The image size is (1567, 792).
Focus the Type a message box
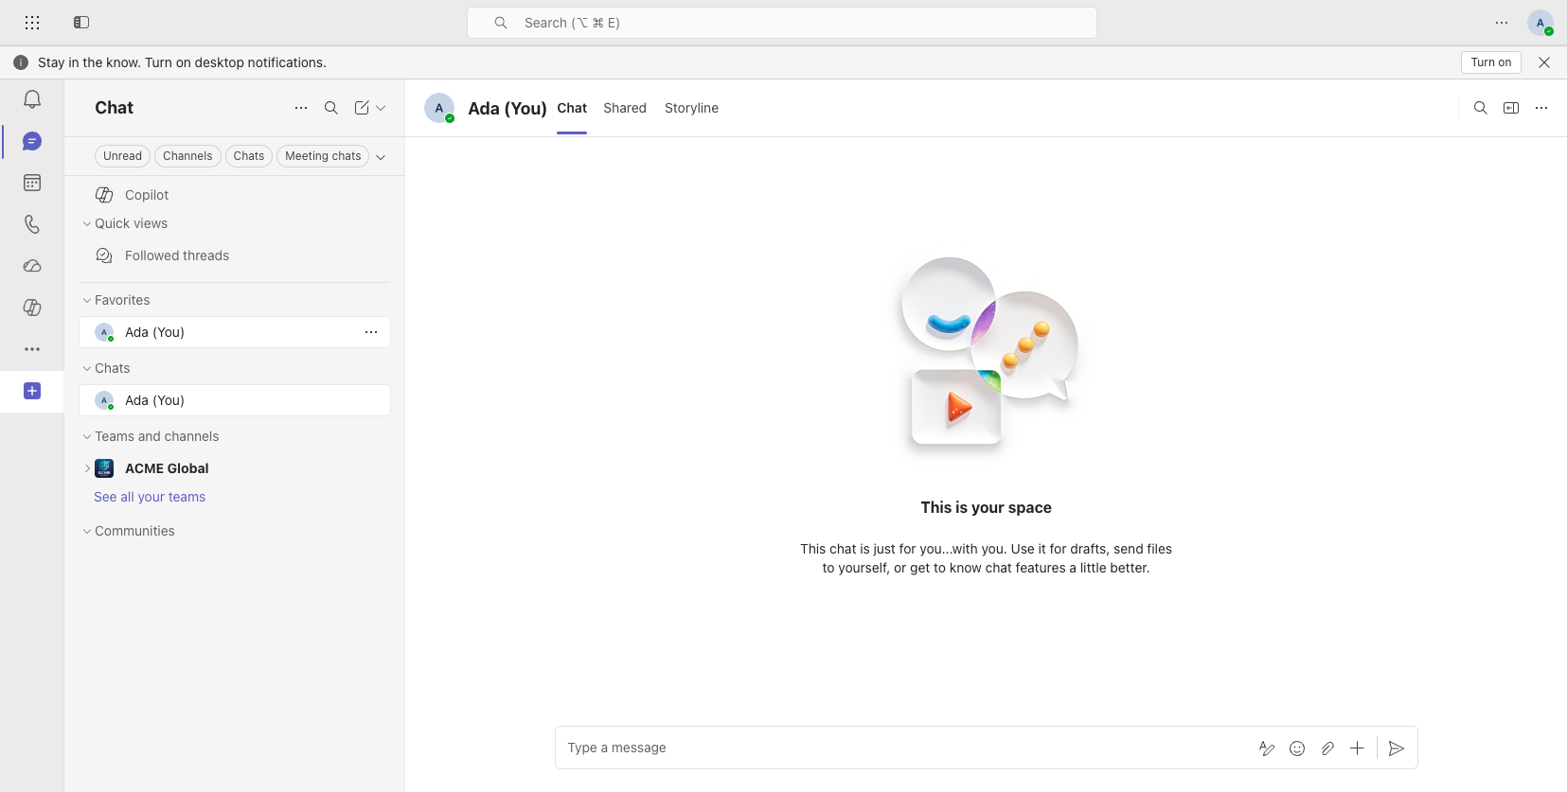click(x=907, y=748)
